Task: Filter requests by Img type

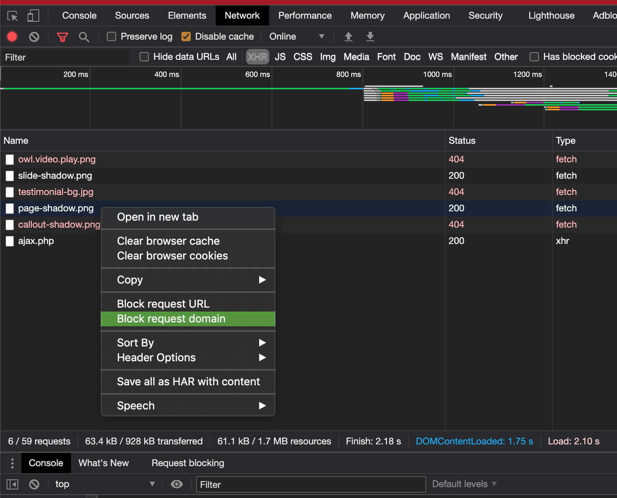Action: 328,57
